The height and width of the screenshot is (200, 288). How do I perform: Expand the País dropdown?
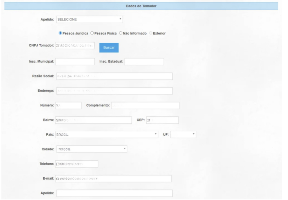(107, 135)
